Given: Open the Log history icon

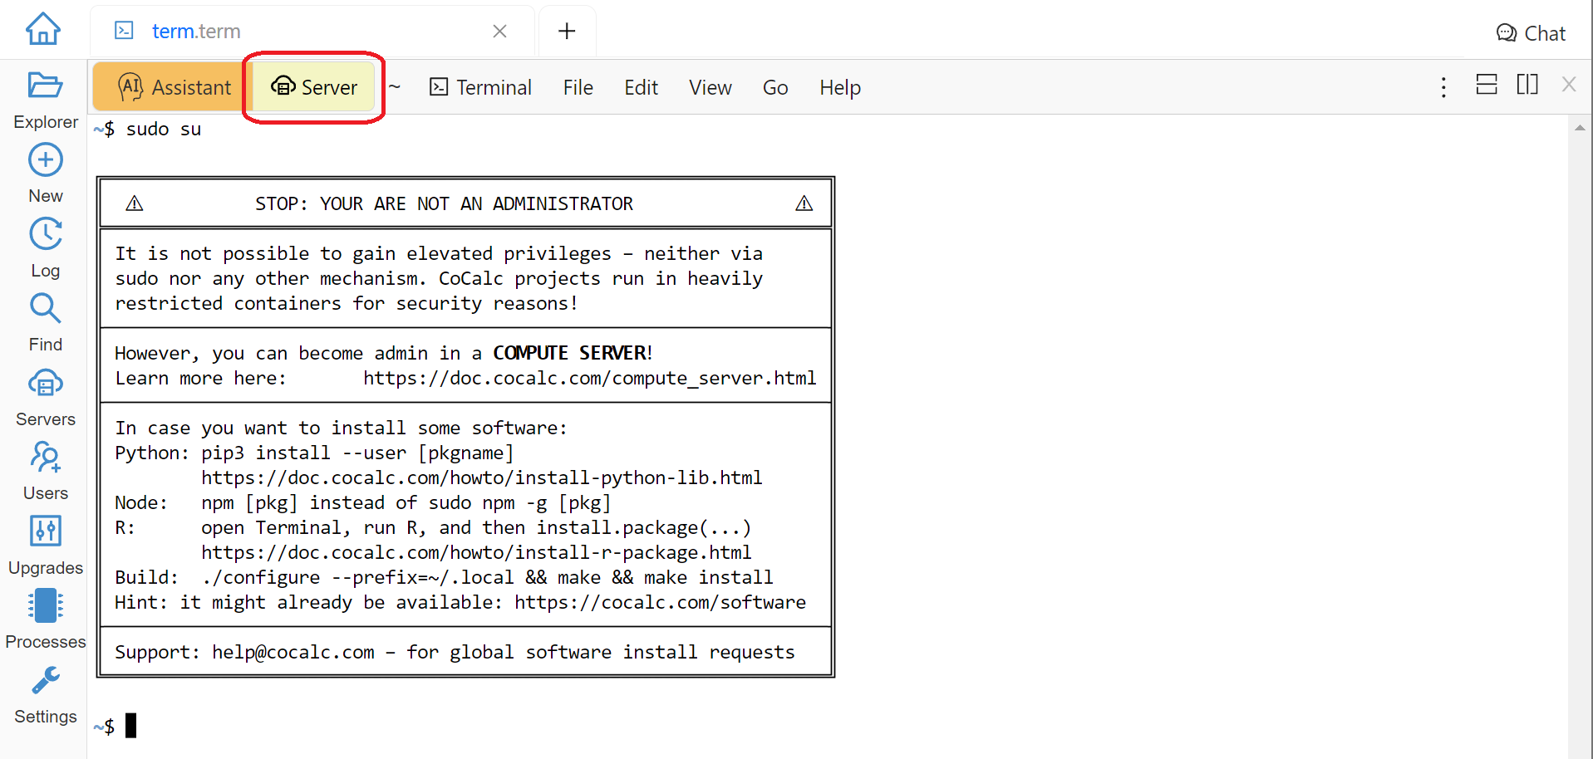Looking at the screenshot, I should click(x=45, y=235).
